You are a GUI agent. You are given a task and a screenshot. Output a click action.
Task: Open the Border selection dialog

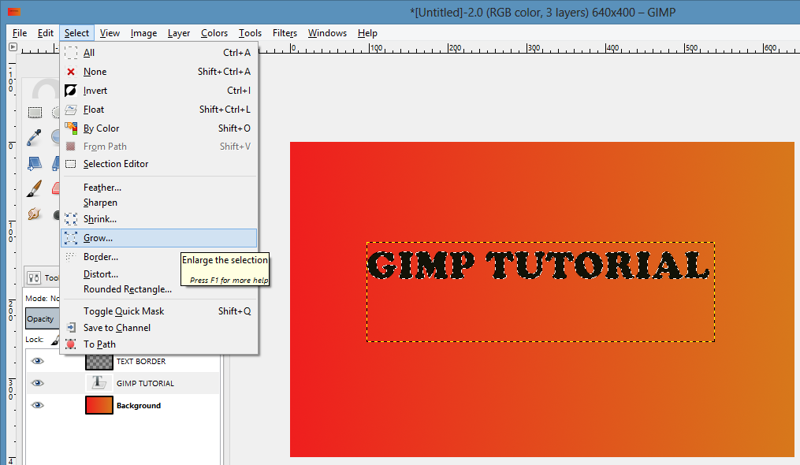point(158,257)
